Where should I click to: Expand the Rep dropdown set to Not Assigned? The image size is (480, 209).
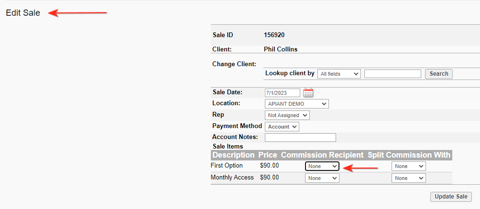click(287, 115)
